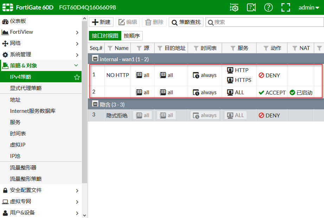This screenshot has width=324, height=218.
Task: Click the sidebar scroll down arrow
Action: [x=84, y=215]
